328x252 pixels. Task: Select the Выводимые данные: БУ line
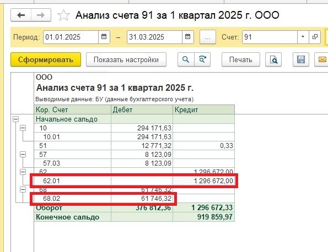click(x=115, y=99)
